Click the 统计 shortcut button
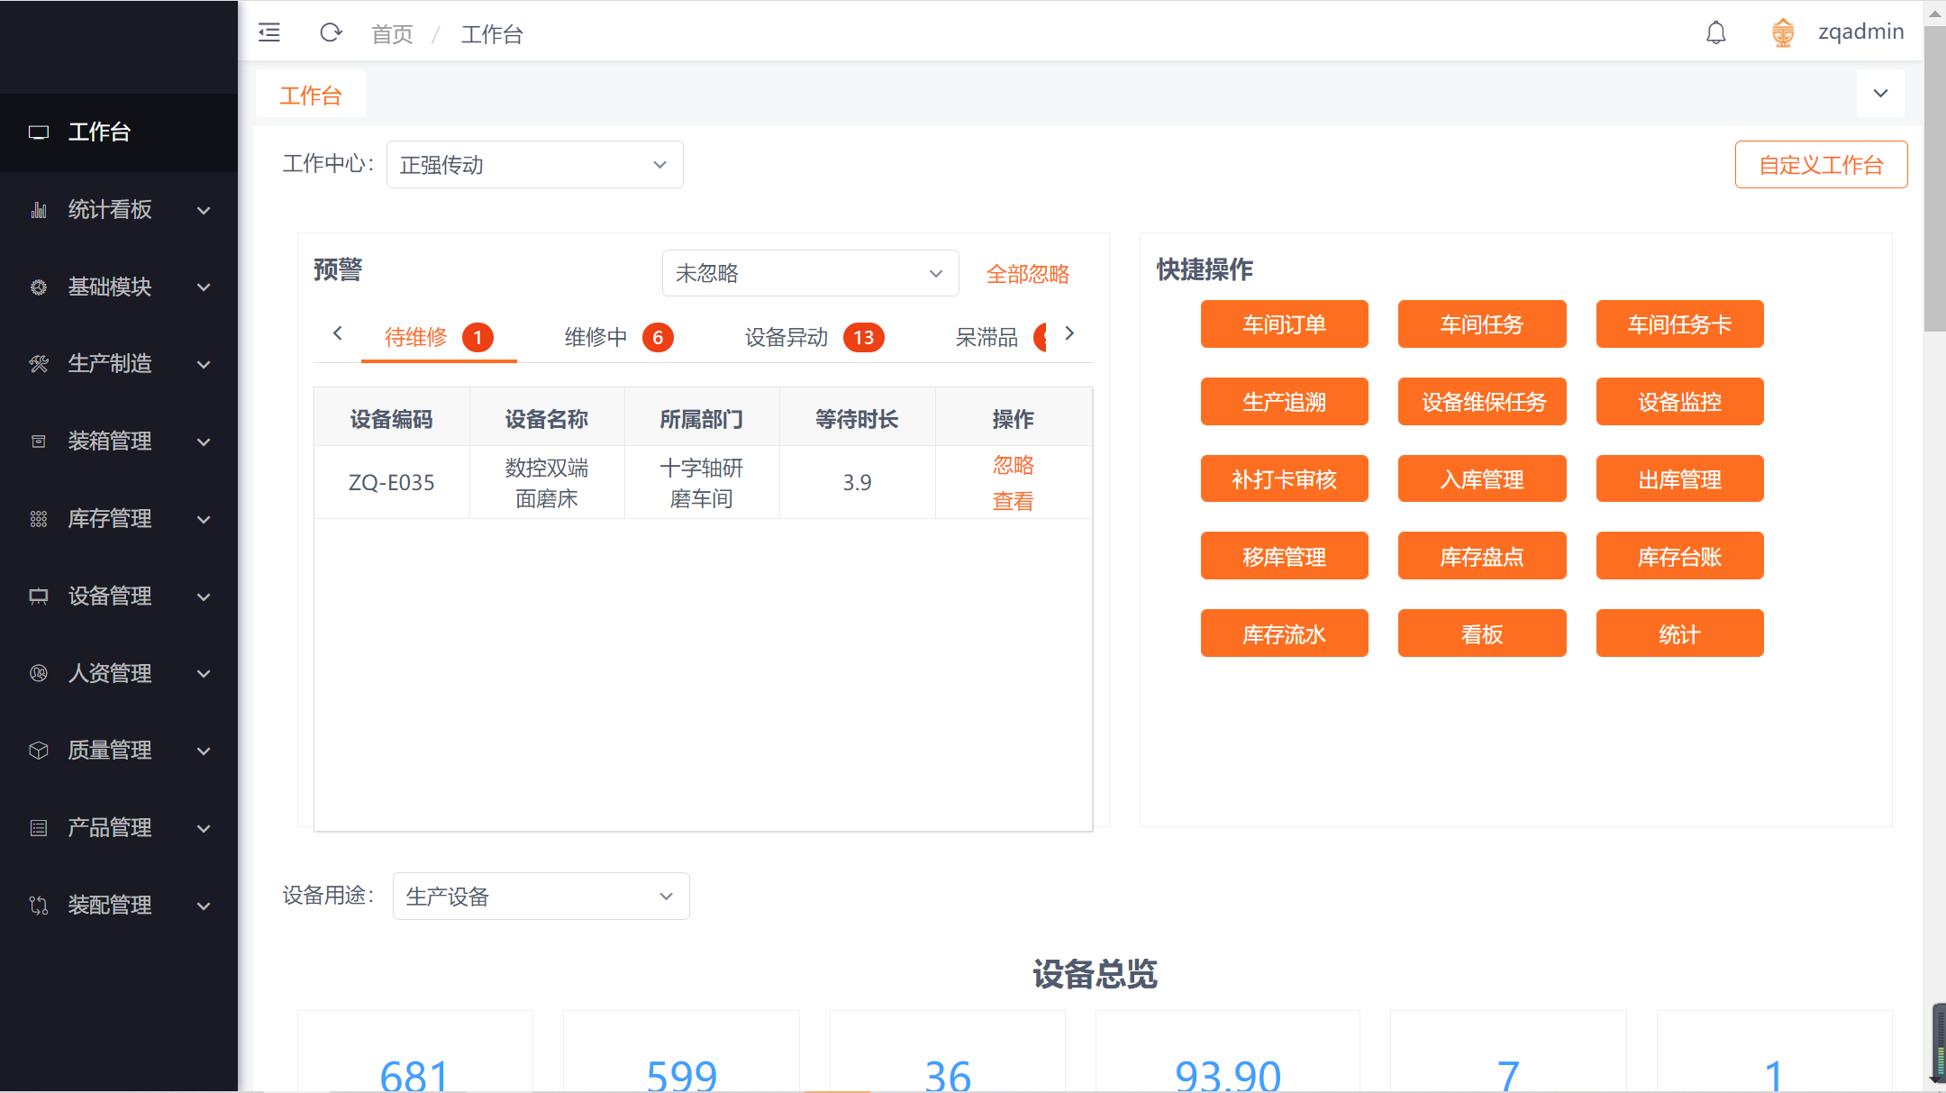The height and width of the screenshot is (1093, 1946). [x=1679, y=634]
